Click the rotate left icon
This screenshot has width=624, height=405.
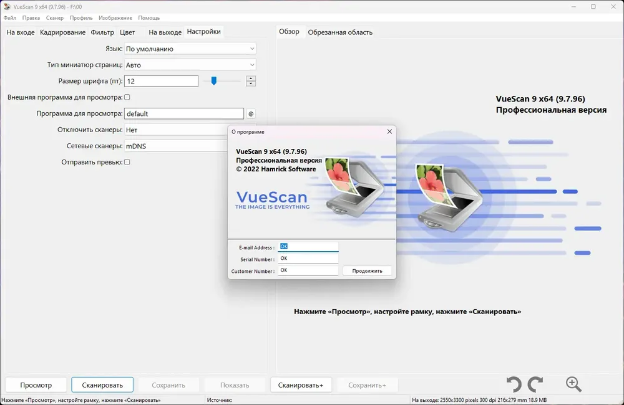[514, 384]
